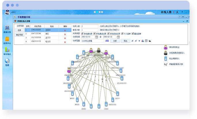
Task: Click the 分析 button
Action: 115,41
